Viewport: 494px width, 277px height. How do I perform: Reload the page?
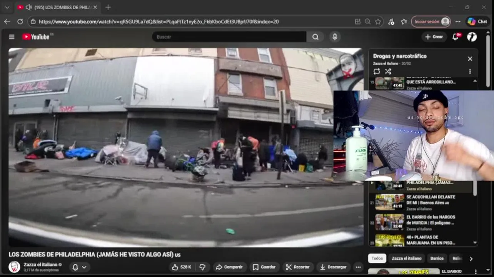[x=20, y=22]
